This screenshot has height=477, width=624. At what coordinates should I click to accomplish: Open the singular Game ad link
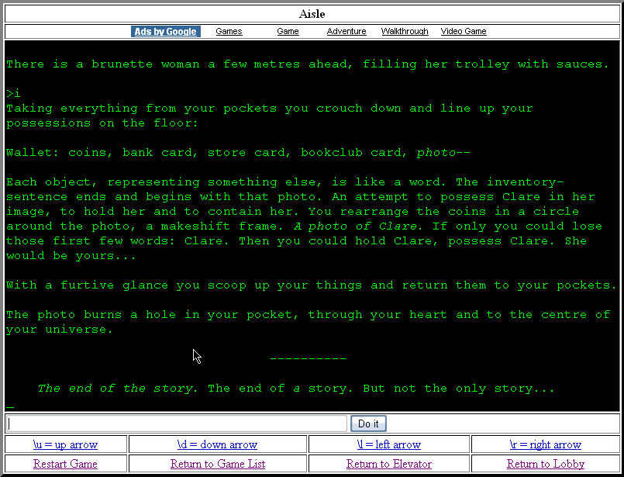[x=288, y=32]
